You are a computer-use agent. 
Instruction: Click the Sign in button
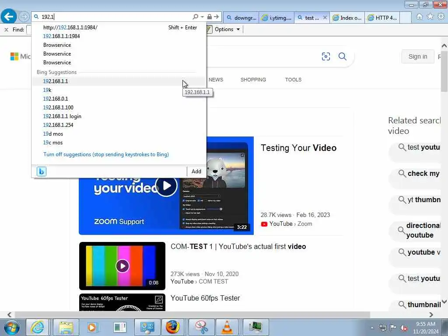coord(418,56)
